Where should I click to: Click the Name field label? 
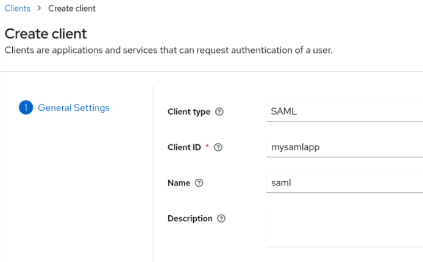tap(179, 183)
